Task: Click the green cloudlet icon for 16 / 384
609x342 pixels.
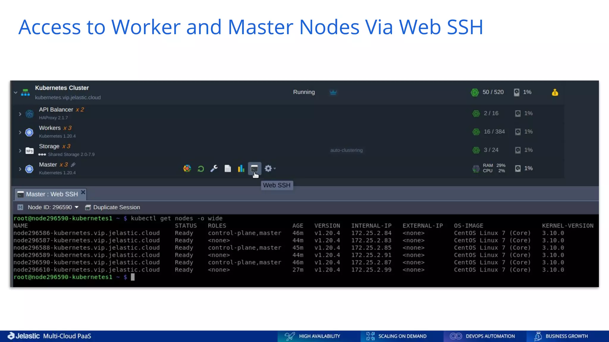Action: (x=476, y=132)
